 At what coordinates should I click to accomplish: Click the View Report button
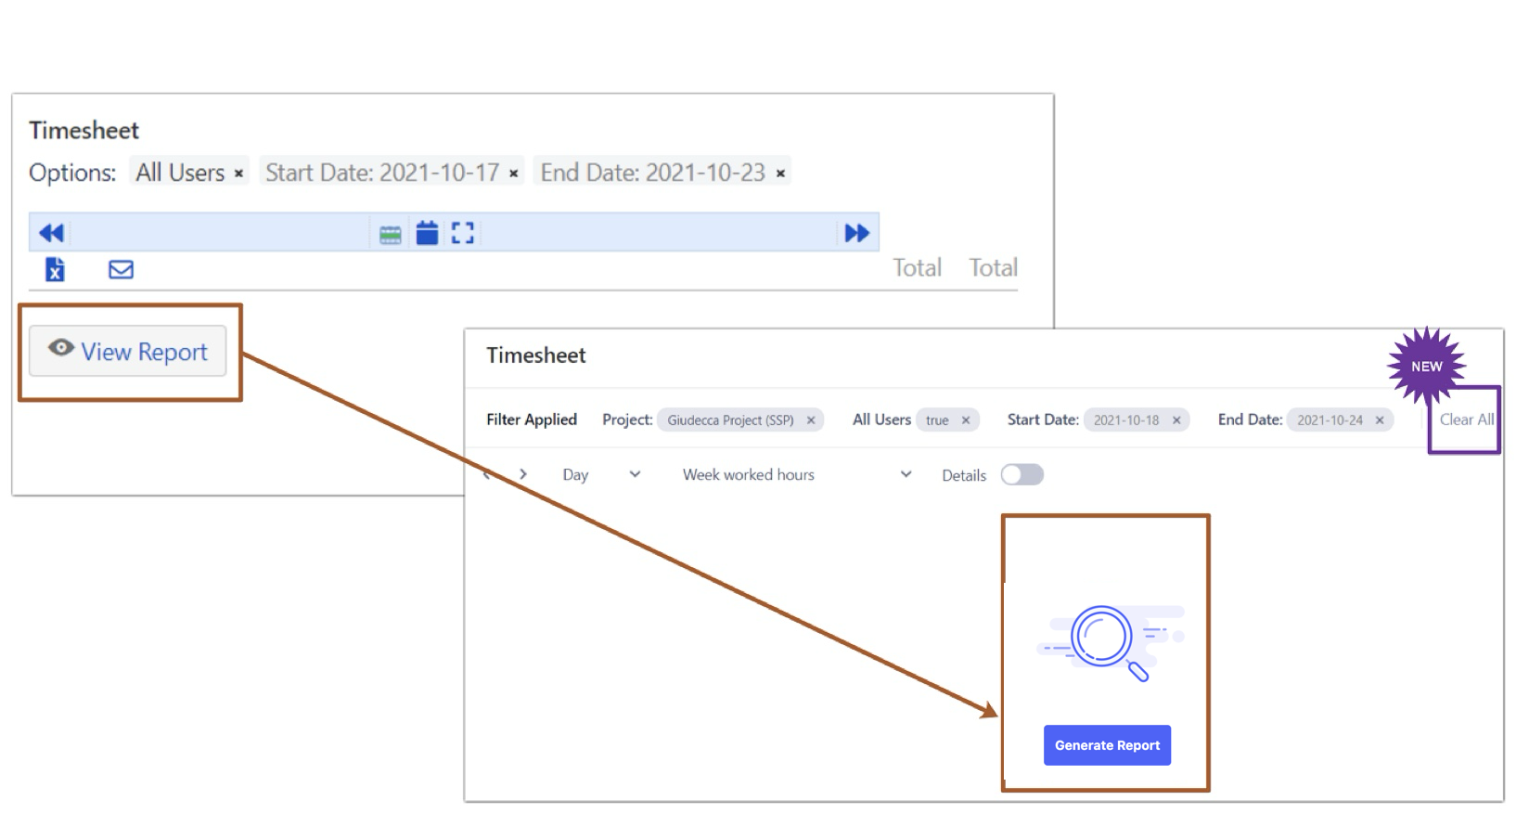point(128,352)
